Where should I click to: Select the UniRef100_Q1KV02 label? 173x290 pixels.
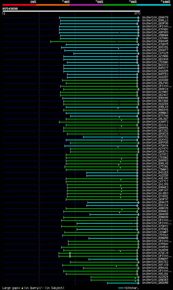[x=155, y=140]
